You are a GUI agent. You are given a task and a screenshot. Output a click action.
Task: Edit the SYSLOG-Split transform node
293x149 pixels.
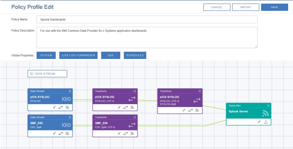coord(184,110)
